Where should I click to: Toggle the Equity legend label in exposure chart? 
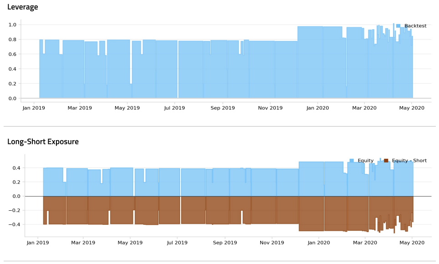tap(365, 161)
